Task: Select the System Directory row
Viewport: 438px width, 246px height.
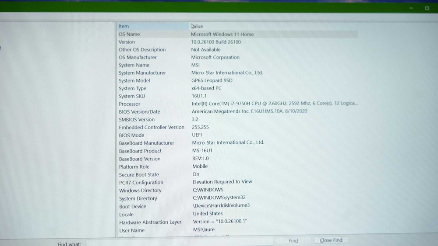Action: point(138,199)
